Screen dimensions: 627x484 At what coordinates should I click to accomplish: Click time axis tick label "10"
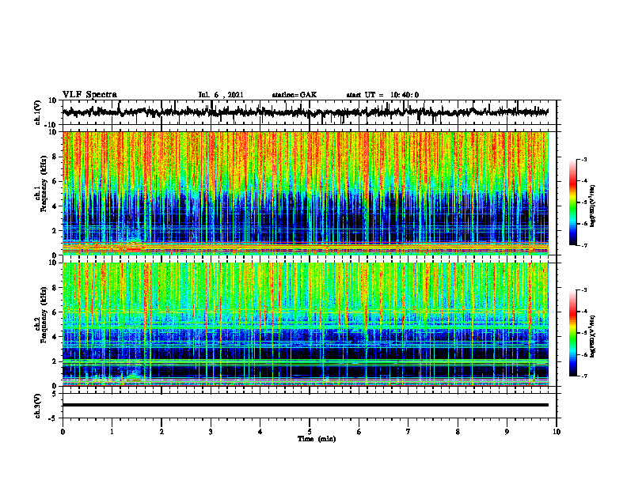coord(557,432)
